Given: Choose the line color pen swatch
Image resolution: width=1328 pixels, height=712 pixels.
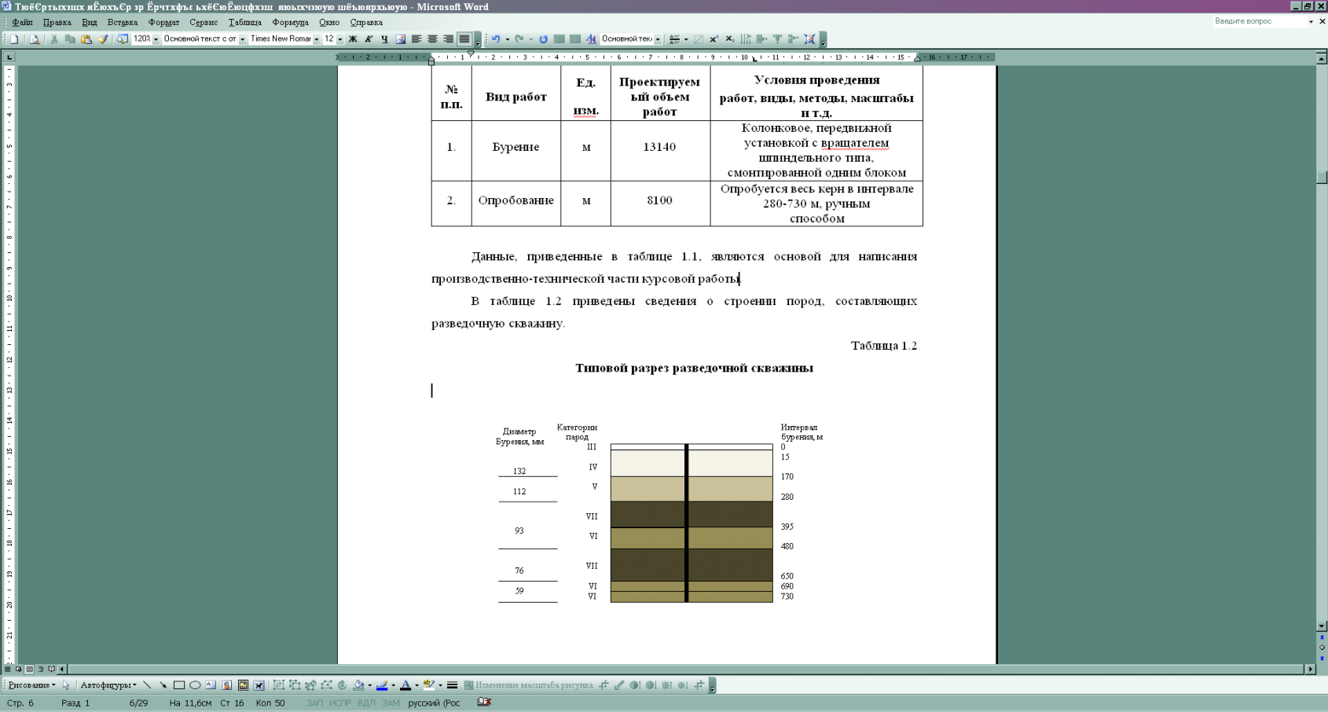Looking at the screenshot, I should pyautogui.click(x=382, y=685).
